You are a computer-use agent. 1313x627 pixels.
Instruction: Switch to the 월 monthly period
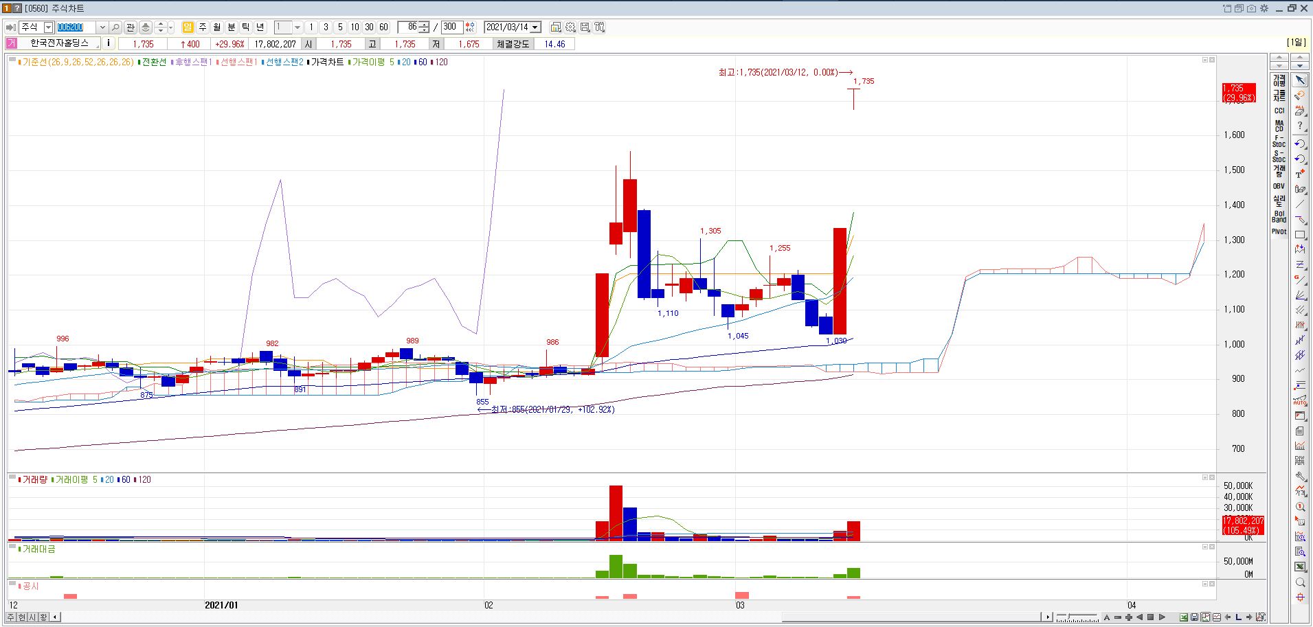pos(216,27)
